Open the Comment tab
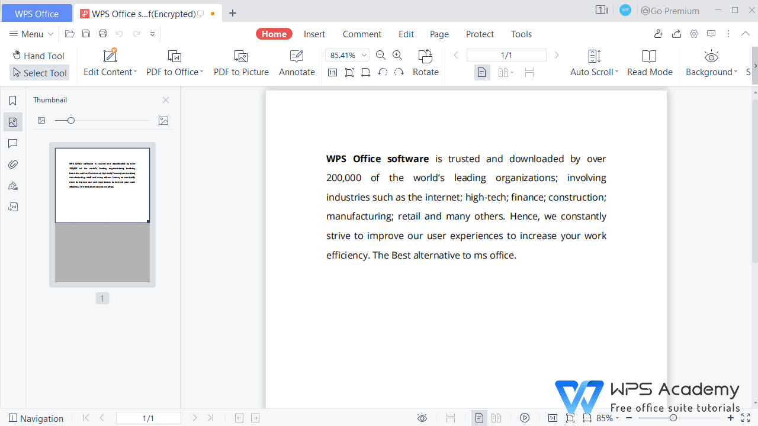Image resolution: width=758 pixels, height=426 pixels. coord(362,34)
